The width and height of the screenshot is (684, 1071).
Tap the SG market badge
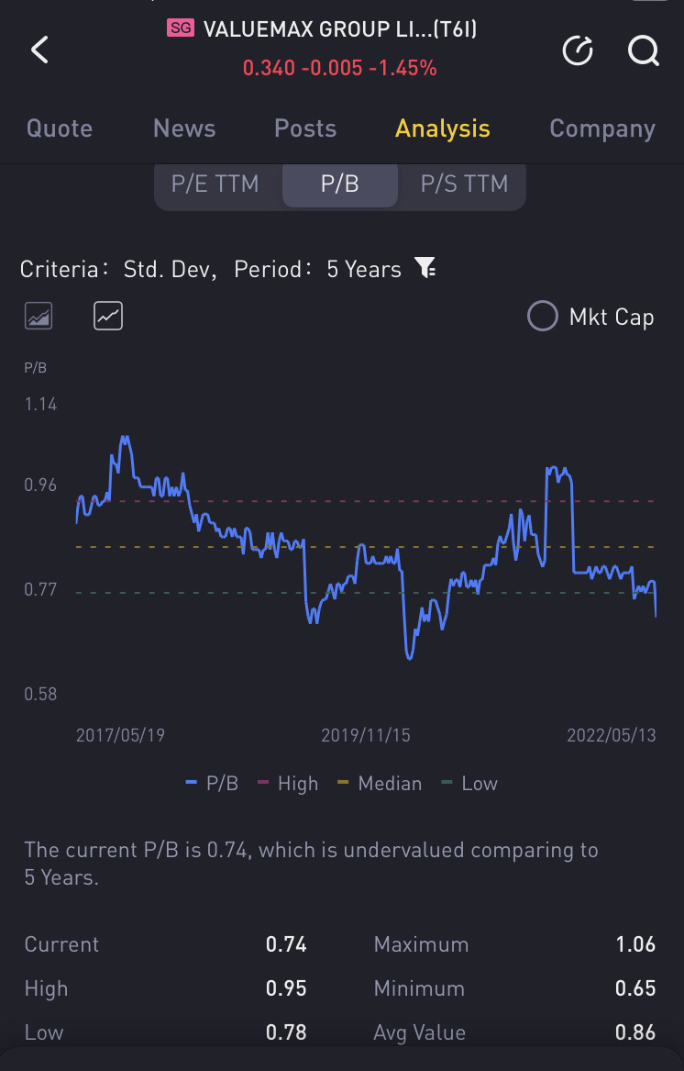point(181,28)
